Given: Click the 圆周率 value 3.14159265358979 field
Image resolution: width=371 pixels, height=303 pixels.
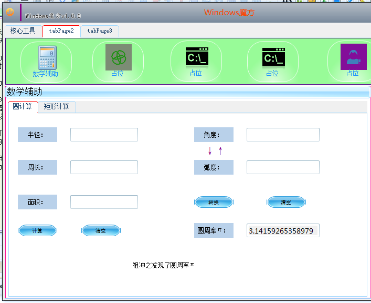Looking at the screenshot, I should [283, 230].
